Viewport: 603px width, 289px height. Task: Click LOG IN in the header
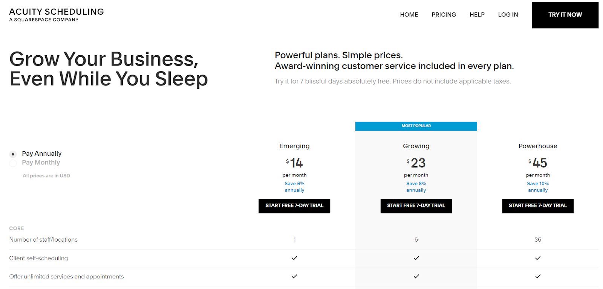(x=508, y=15)
